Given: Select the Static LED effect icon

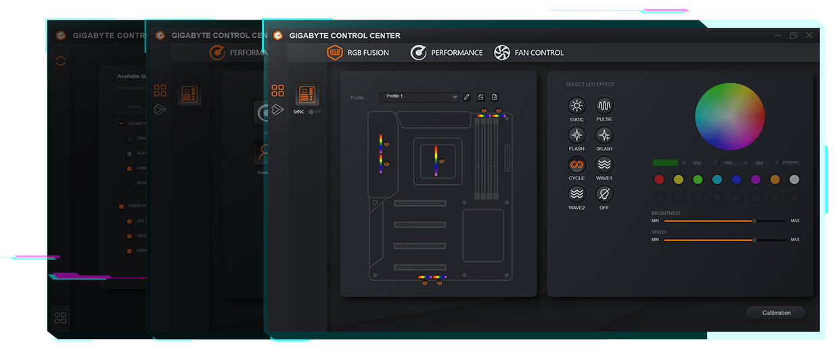Looking at the screenshot, I should click(x=576, y=106).
